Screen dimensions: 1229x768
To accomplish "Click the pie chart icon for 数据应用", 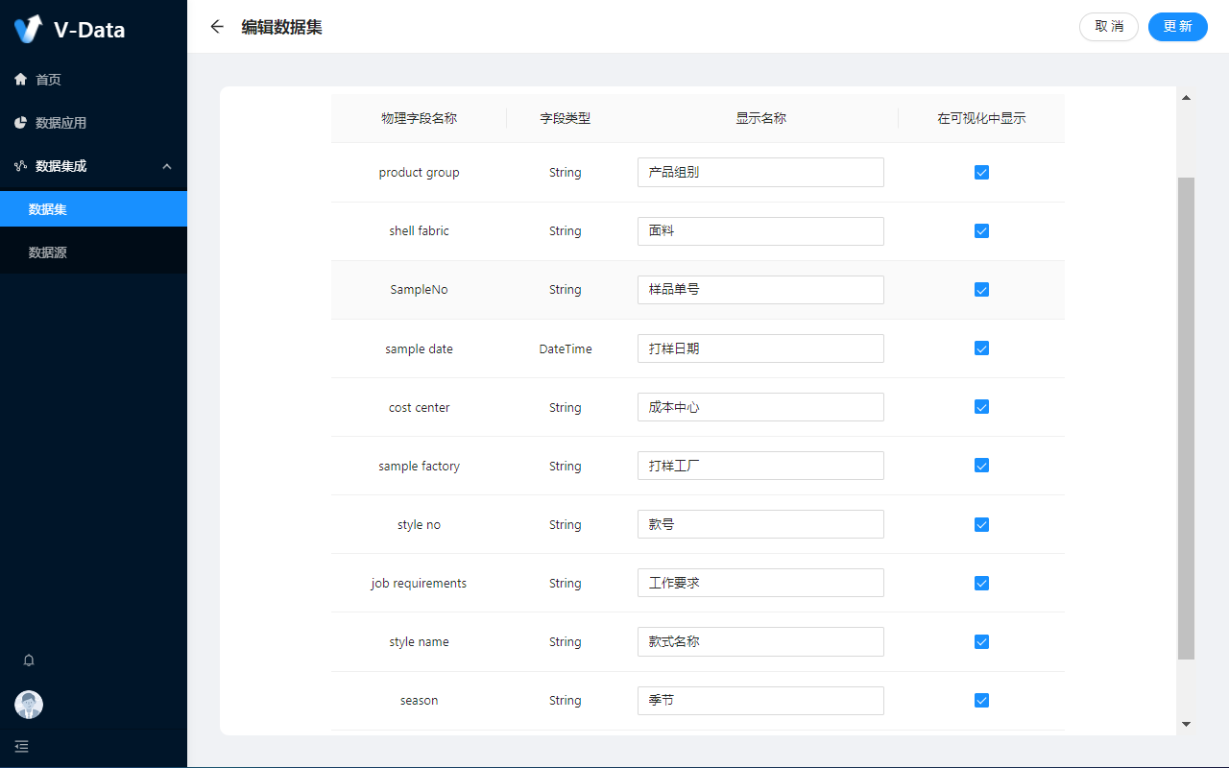I will click(21, 123).
